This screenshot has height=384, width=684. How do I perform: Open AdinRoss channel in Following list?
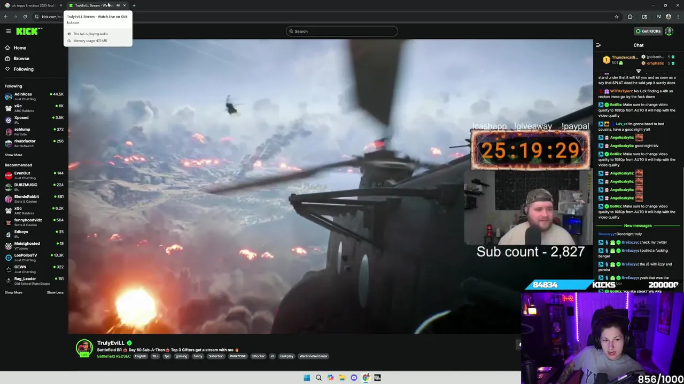coord(34,97)
